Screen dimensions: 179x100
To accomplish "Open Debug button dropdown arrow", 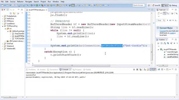I will [x=34, y=5].
